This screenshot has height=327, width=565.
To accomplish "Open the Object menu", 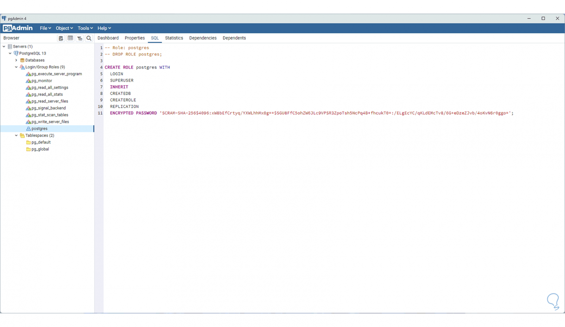I will [64, 28].
